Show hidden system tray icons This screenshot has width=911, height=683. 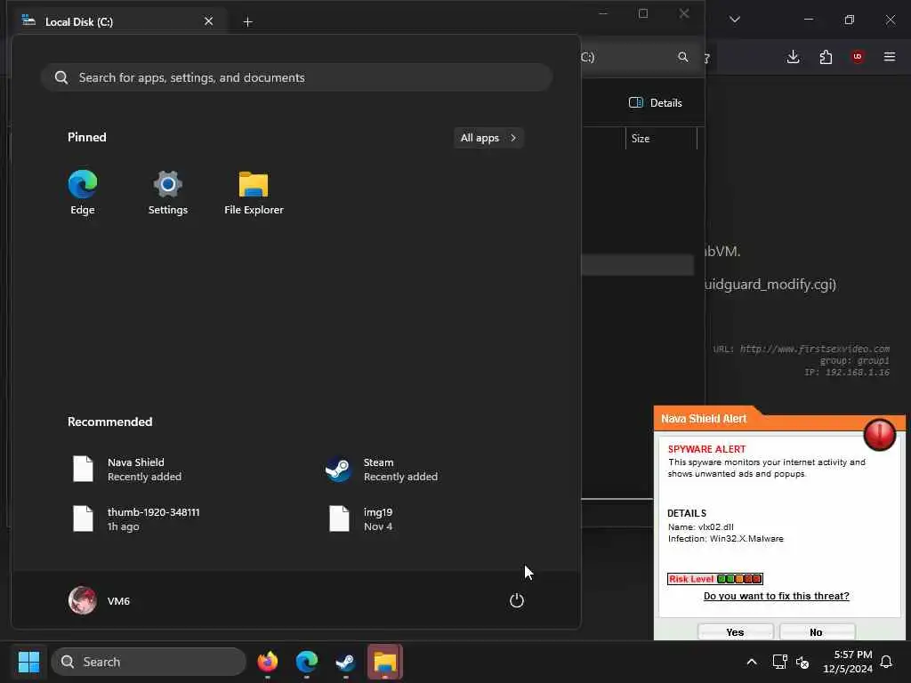pyautogui.click(x=751, y=662)
